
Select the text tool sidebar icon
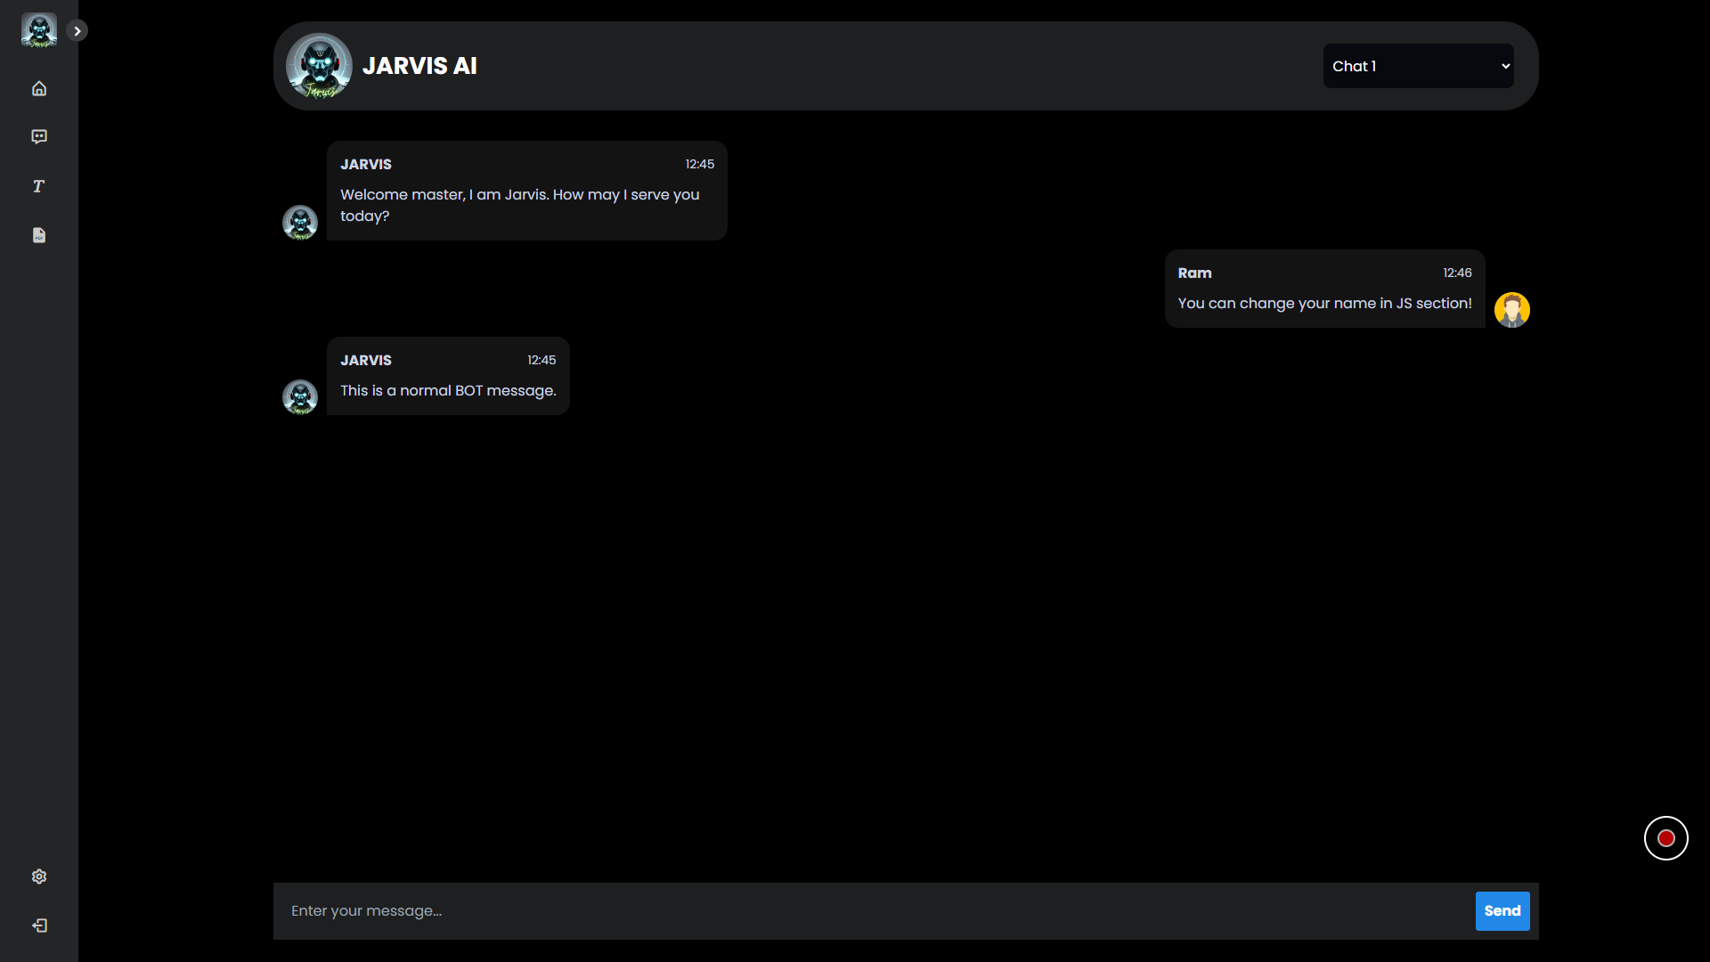(x=39, y=186)
